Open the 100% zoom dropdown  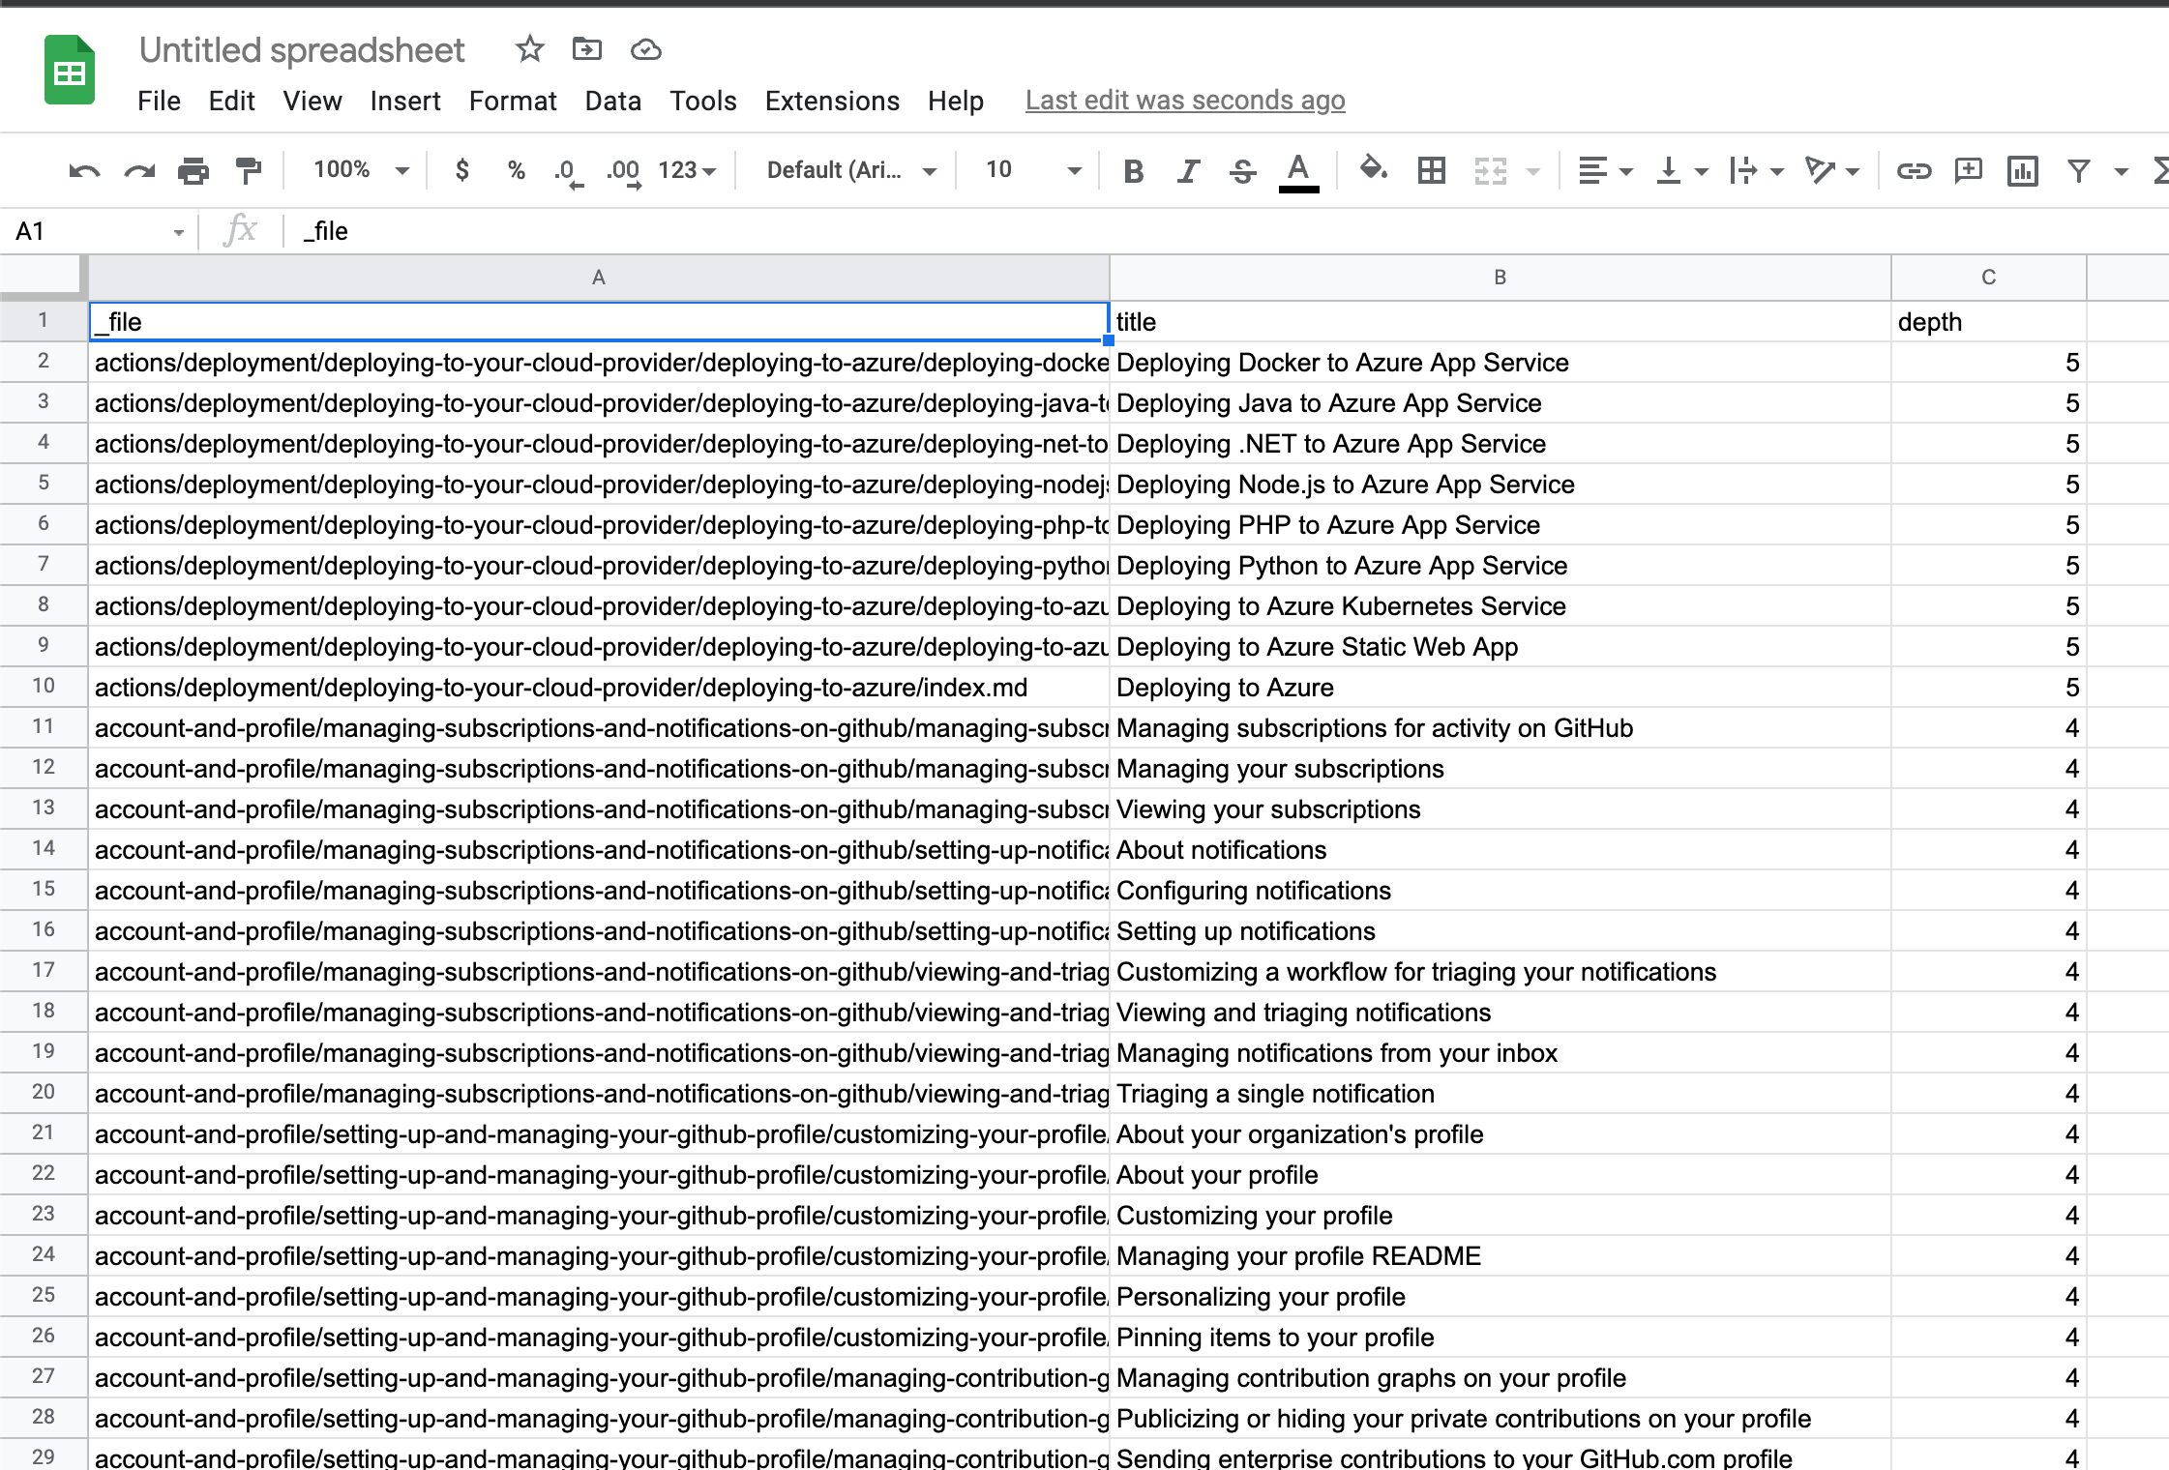(x=360, y=170)
